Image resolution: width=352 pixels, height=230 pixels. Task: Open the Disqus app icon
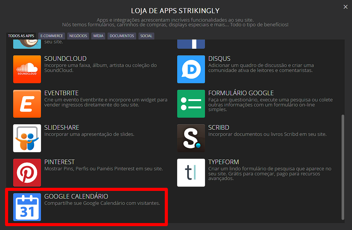click(x=191, y=69)
